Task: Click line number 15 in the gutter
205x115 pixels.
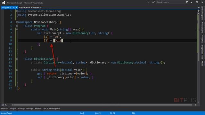Action: pos(10,63)
